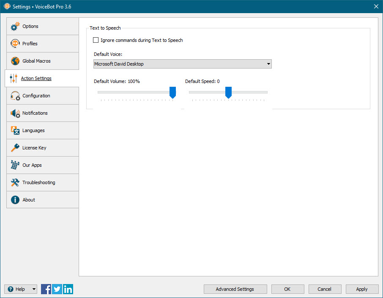Open the Global Macros tab

coord(43,61)
